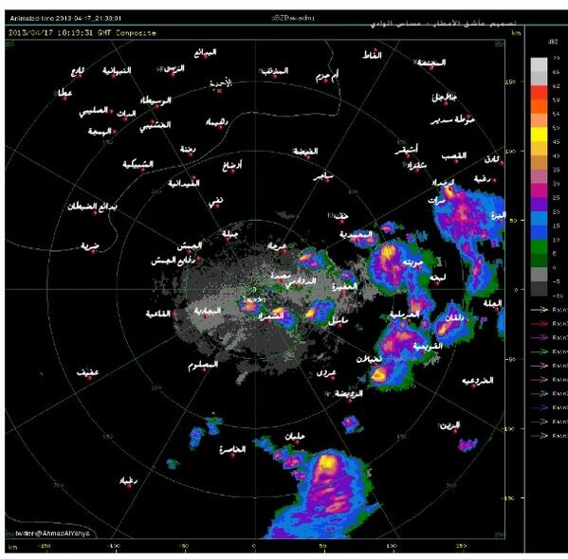Click the '2013/04/17 10:19:31 GMT Composite' timestamp
Screen dimensions: 568x559
click(82, 33)
